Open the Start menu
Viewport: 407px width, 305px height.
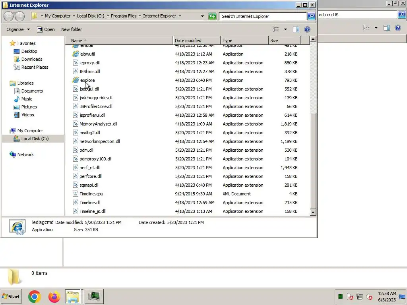pos(11,296)
